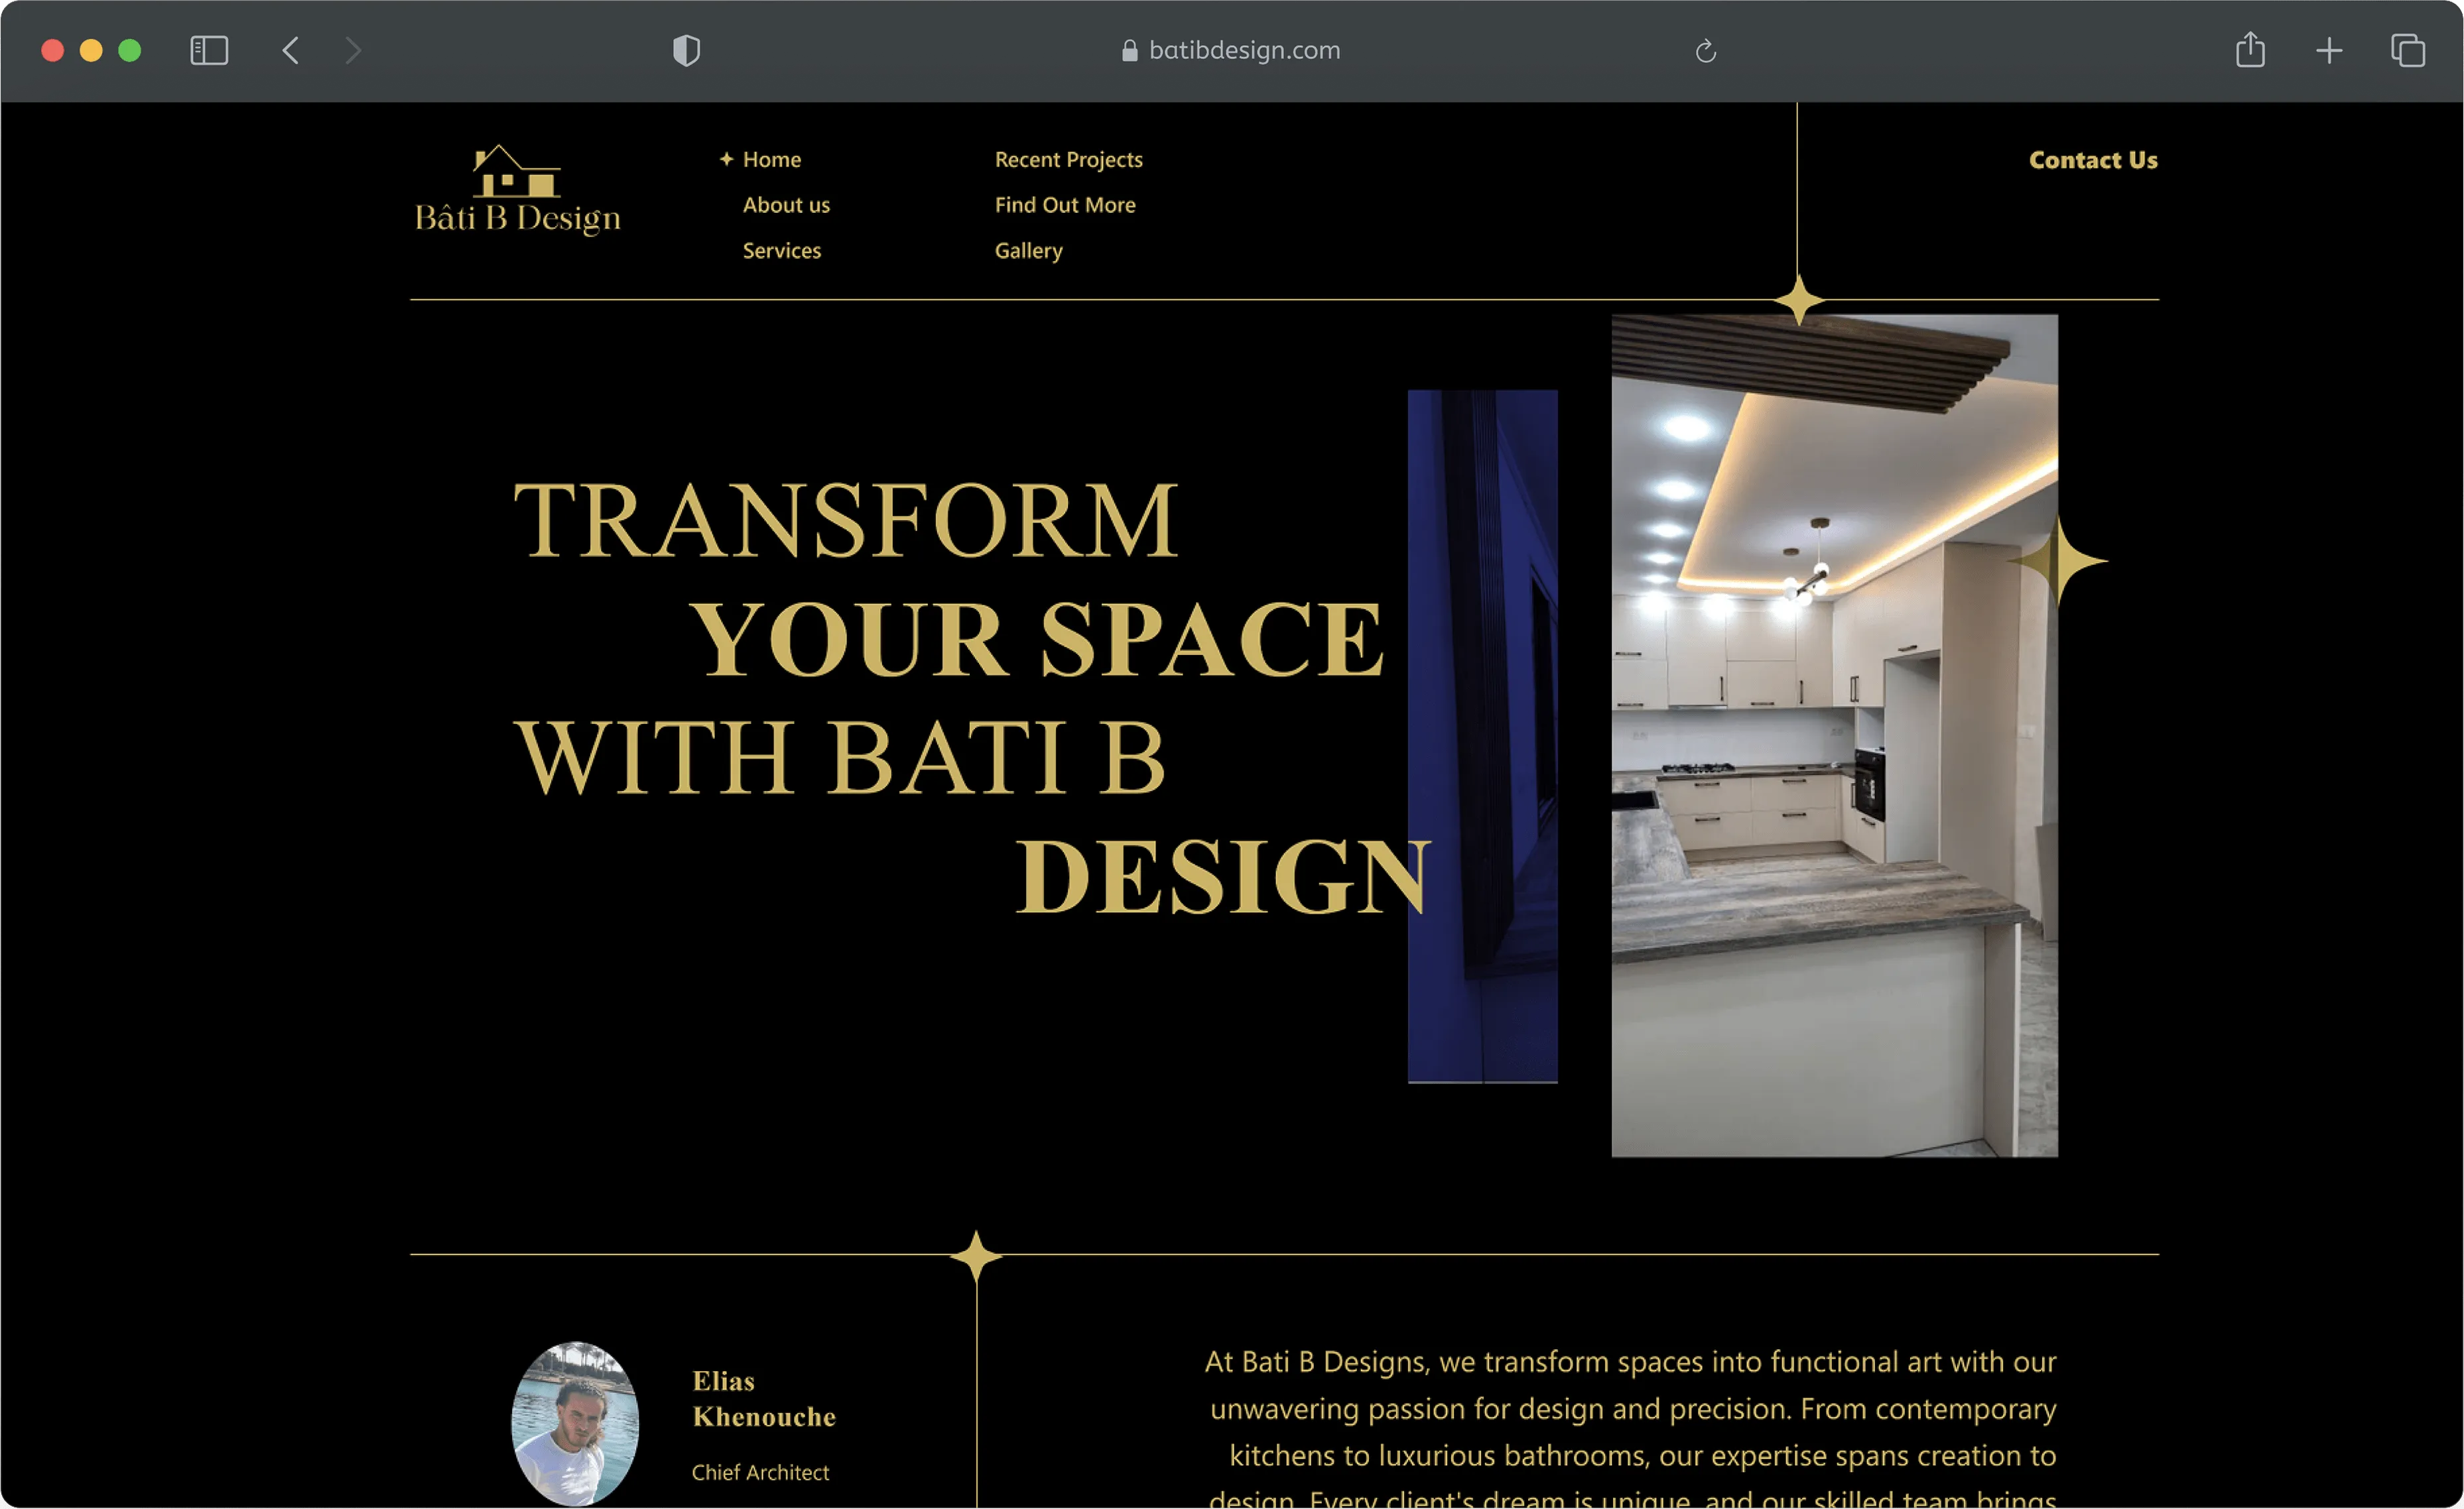2464x1509 pixels.
Task: Open the privacy shield icon in toolbar
Action: coord(686,50)
